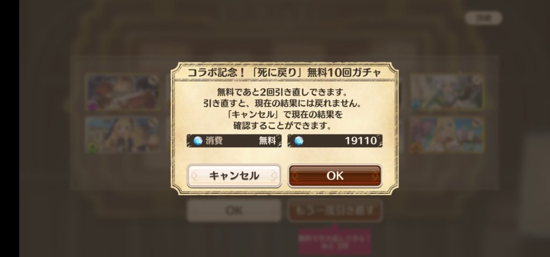Click the 19110 jewel balance field
The height and width of the screenshot is (257, 550).
[x=335, y=141]
